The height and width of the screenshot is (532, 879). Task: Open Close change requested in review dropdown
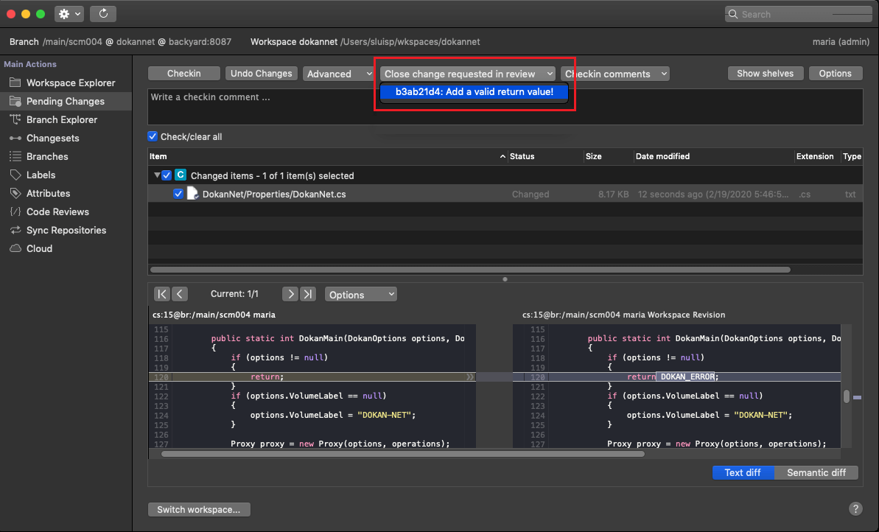[468, 74]
